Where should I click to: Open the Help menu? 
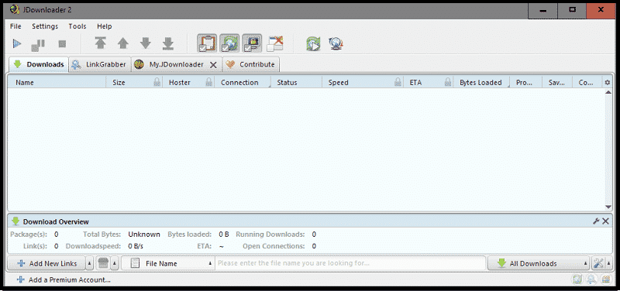coord(105,26)
